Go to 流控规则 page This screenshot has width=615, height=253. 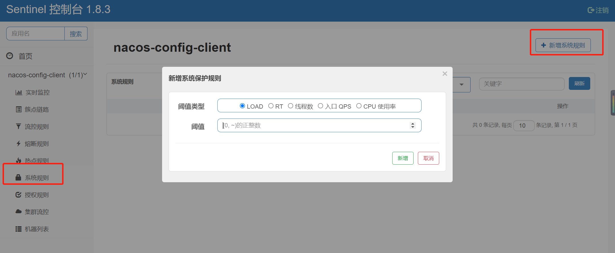point(37,126)
